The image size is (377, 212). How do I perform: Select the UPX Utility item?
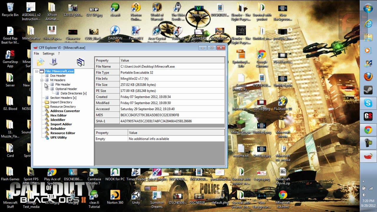[x=58, y=138]
